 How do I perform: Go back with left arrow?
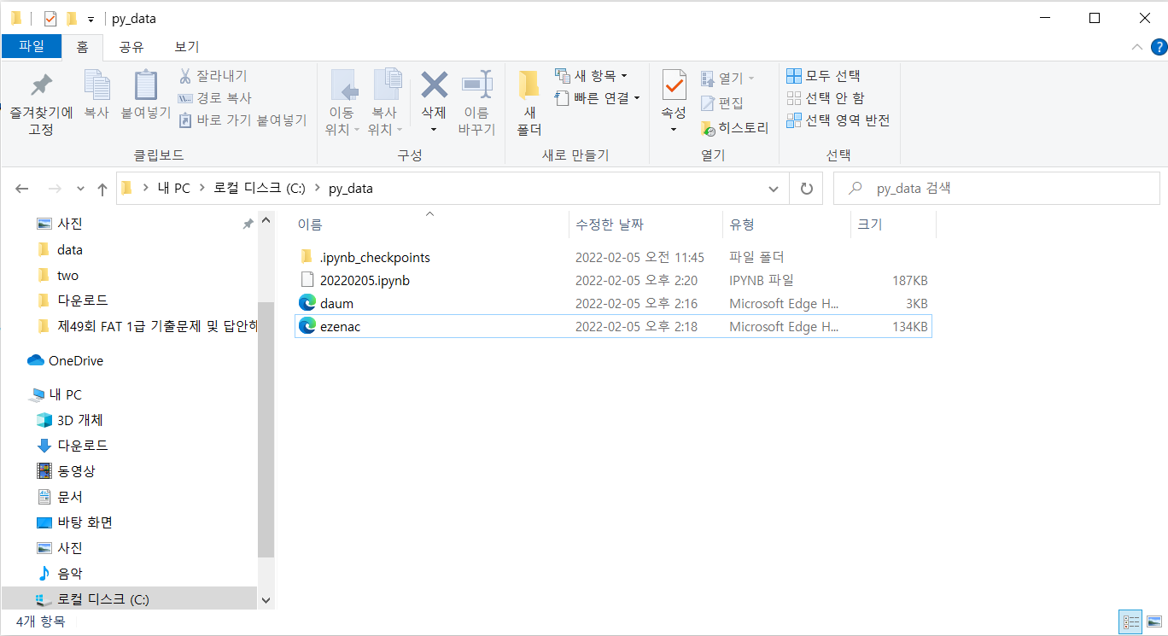(x=22, y=189)
